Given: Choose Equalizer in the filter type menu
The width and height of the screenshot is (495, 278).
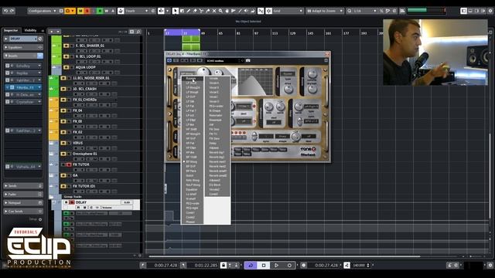Looking at the screenshot, I should (192, 189).
